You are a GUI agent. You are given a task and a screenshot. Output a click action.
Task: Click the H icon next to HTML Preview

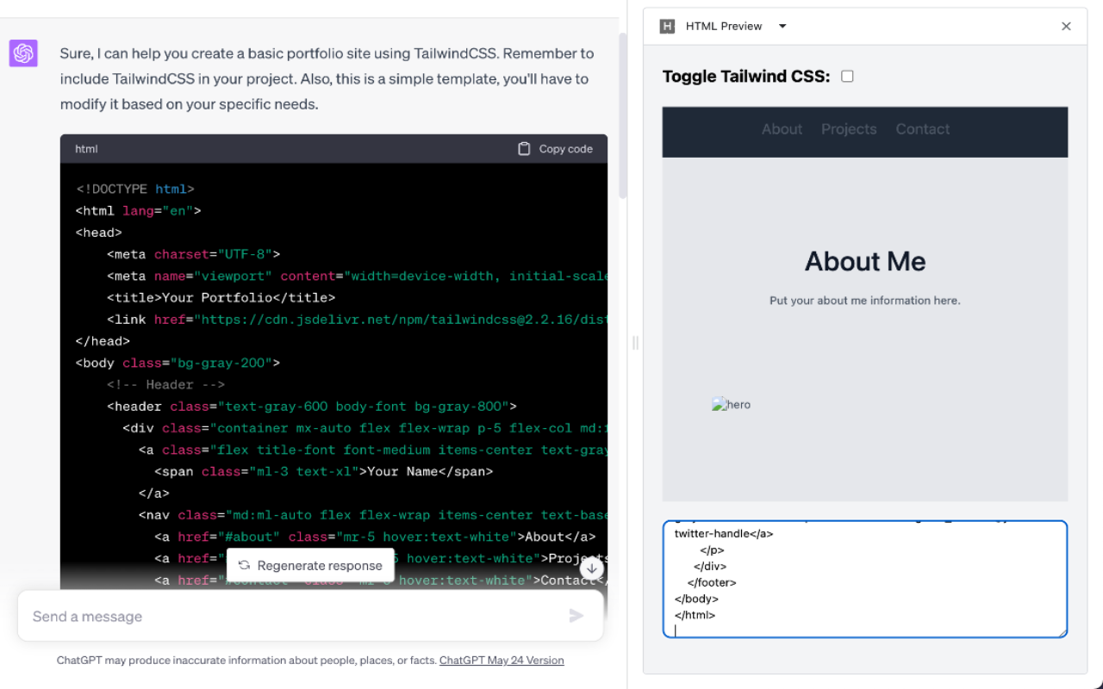[x=666, y=26]
